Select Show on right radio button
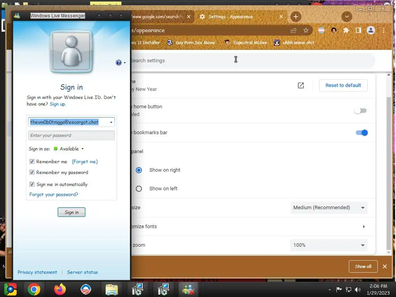Image resolution: width=396 pixels, height=297 pixels. click(139, 170)
